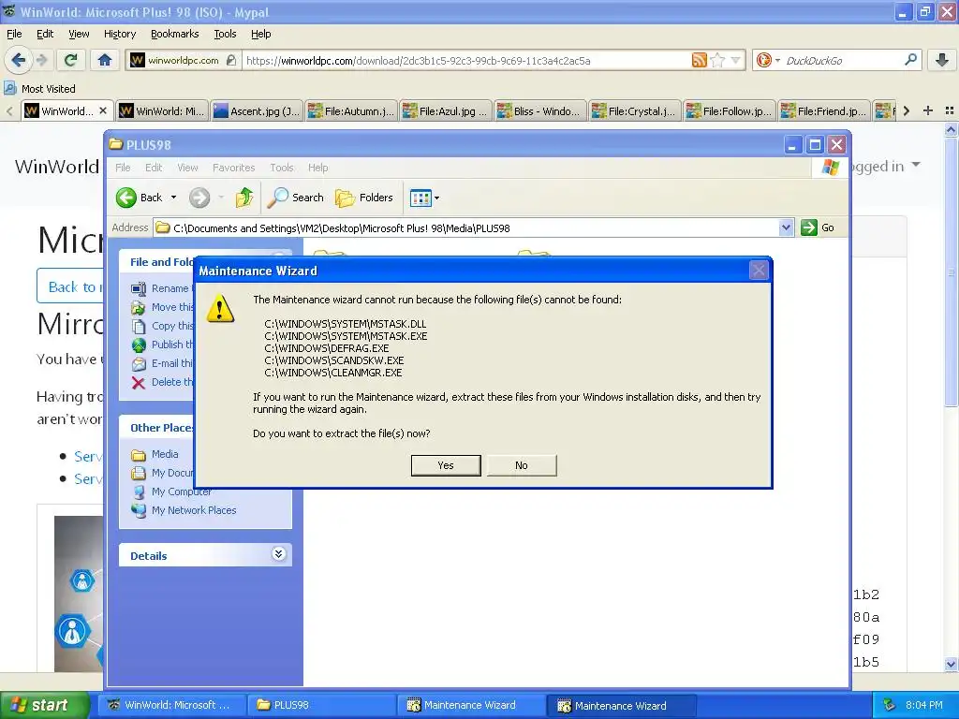Open the browser Tools menu
The height and width of the screenshot is (719, 959).
[225, 34]
